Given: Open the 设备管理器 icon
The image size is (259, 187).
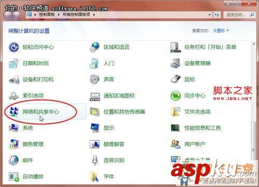Looking at the screenshot, I should click(176, 63).
